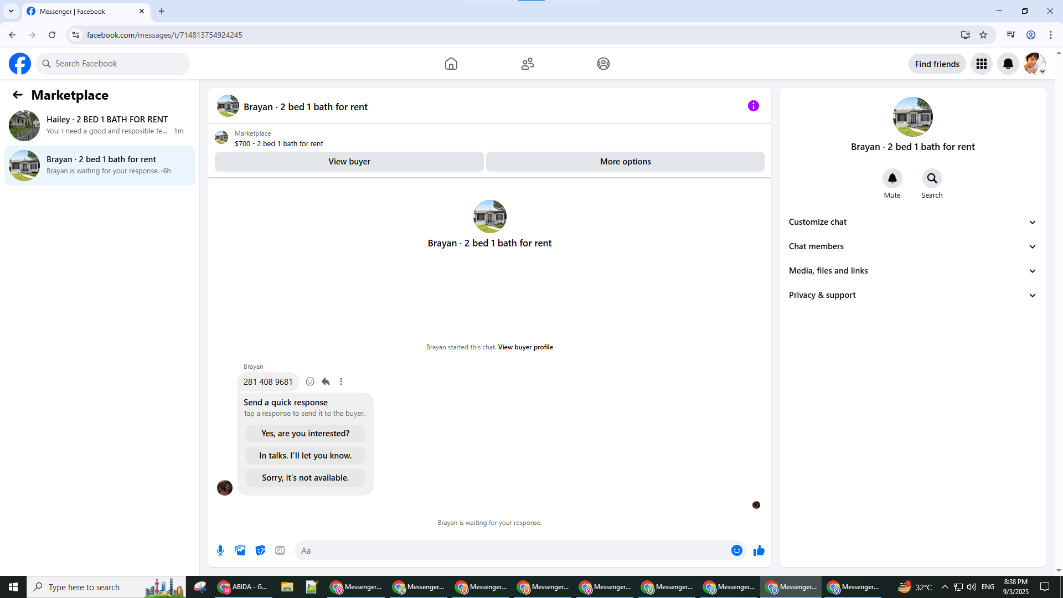
Task: Click the Search Facebook field
Action: coord(113,64)
